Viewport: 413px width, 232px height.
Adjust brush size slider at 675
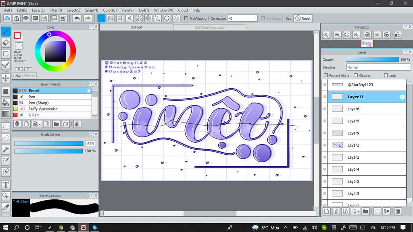pos(49,143)
